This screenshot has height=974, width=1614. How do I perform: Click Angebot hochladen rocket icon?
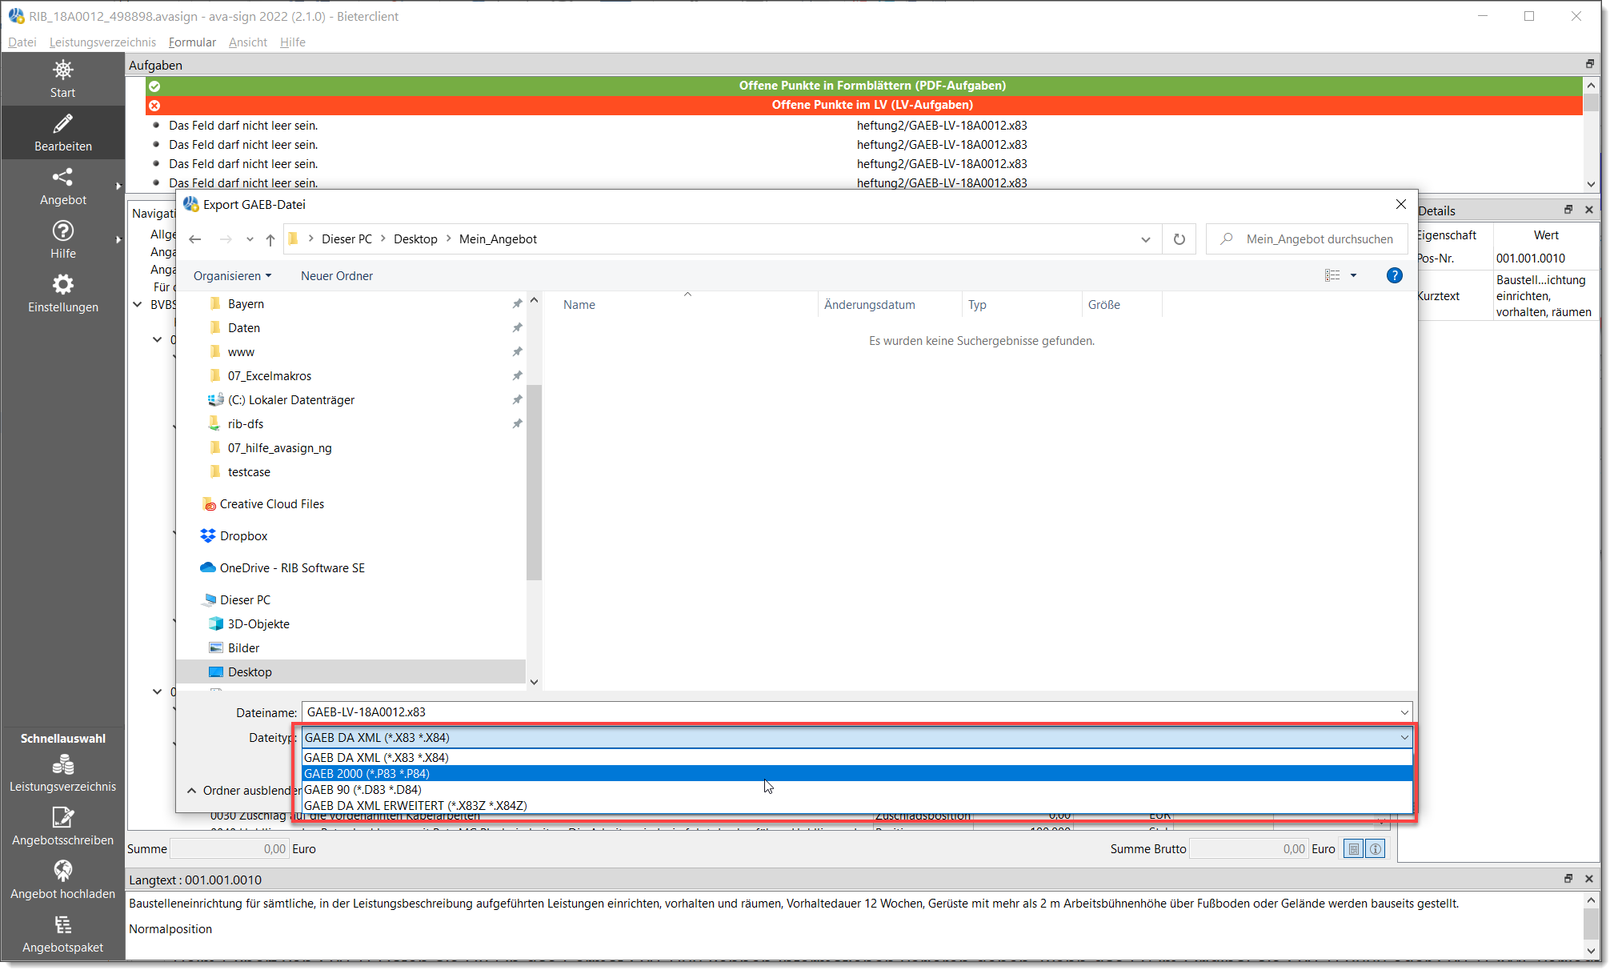pyautogui.click(x=62, y=870)
